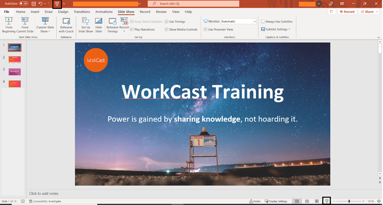Switch to Reading View icon
Image resolution: width=383 pixels, height=205 pixels.
click(317, 201)
